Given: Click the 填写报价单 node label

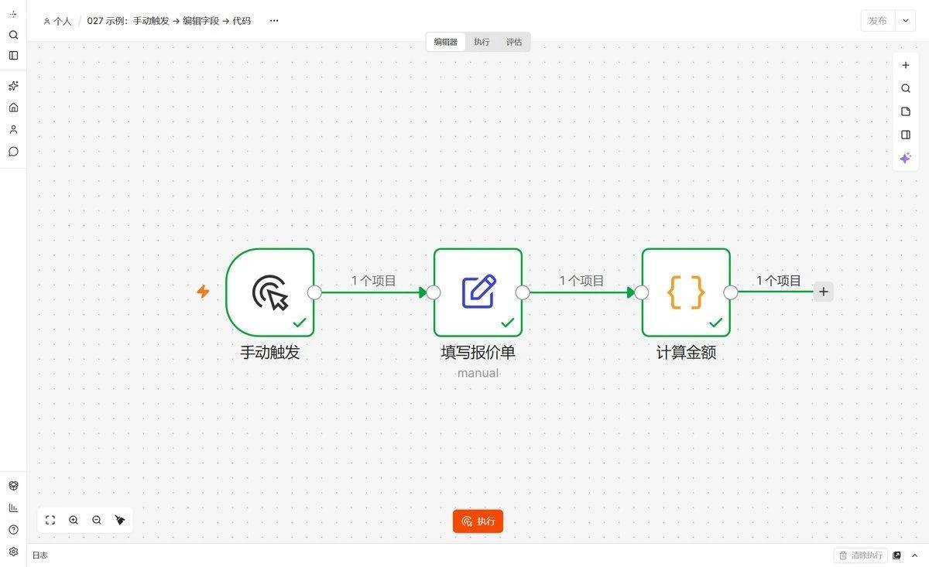Looking at the screenshot, I should tap(478, 353).
